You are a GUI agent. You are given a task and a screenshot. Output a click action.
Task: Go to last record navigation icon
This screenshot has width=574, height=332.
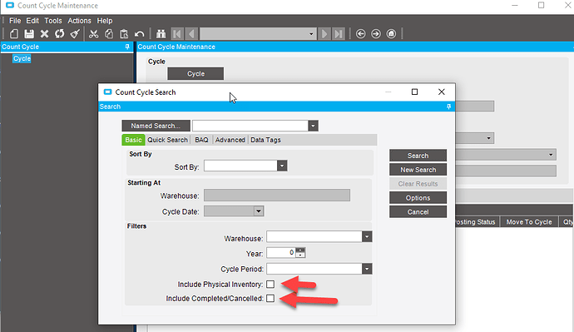[x=339, y=34]
